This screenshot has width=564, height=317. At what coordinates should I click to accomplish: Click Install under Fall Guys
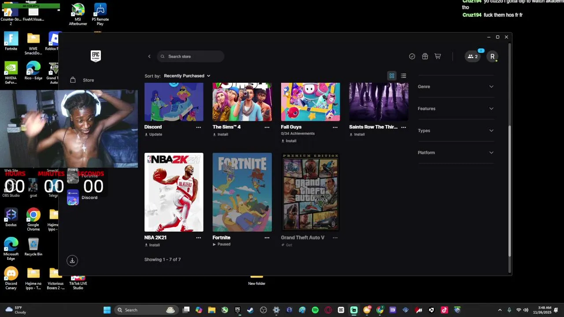coord(289,141)
